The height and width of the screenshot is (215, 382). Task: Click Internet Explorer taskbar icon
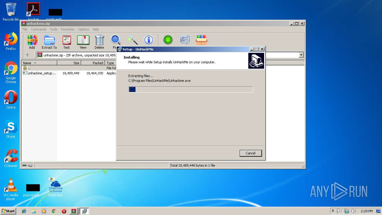[x=24, y=211]
